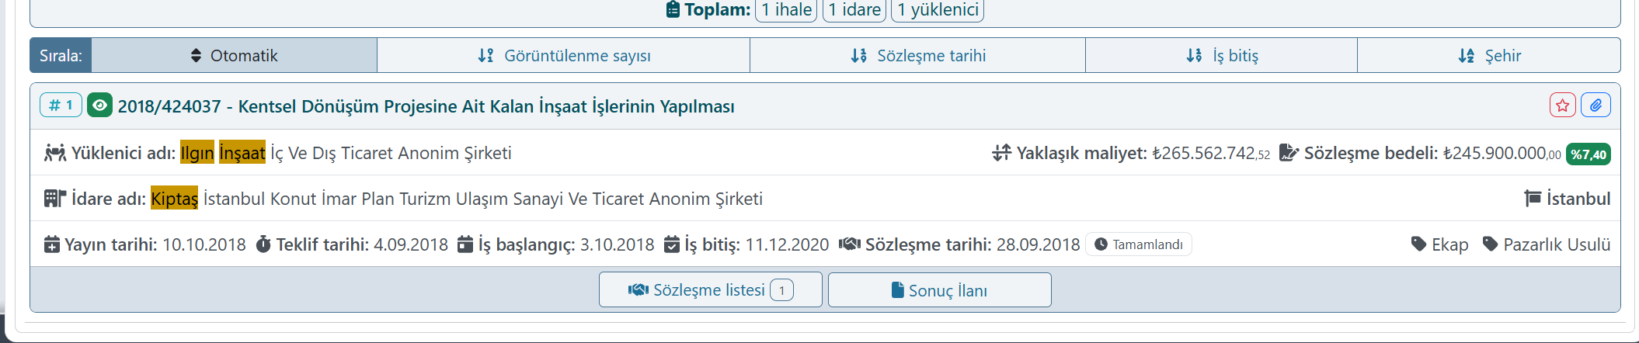Click the 1 yüklenici total badge
This screenshot has width=1639, height=343.
click(x=938, y=10)
